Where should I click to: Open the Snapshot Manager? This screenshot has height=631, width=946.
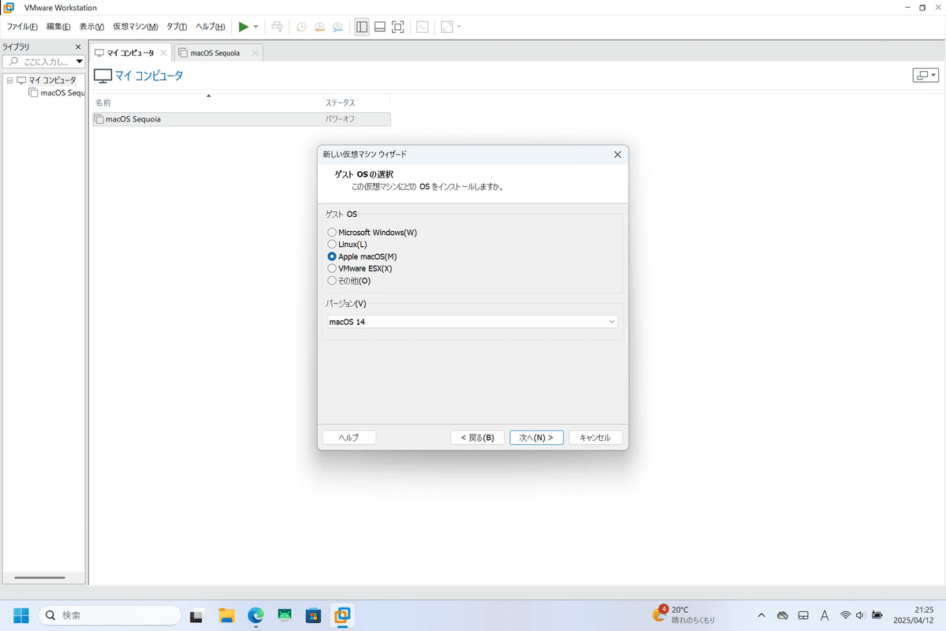point(337,26)
